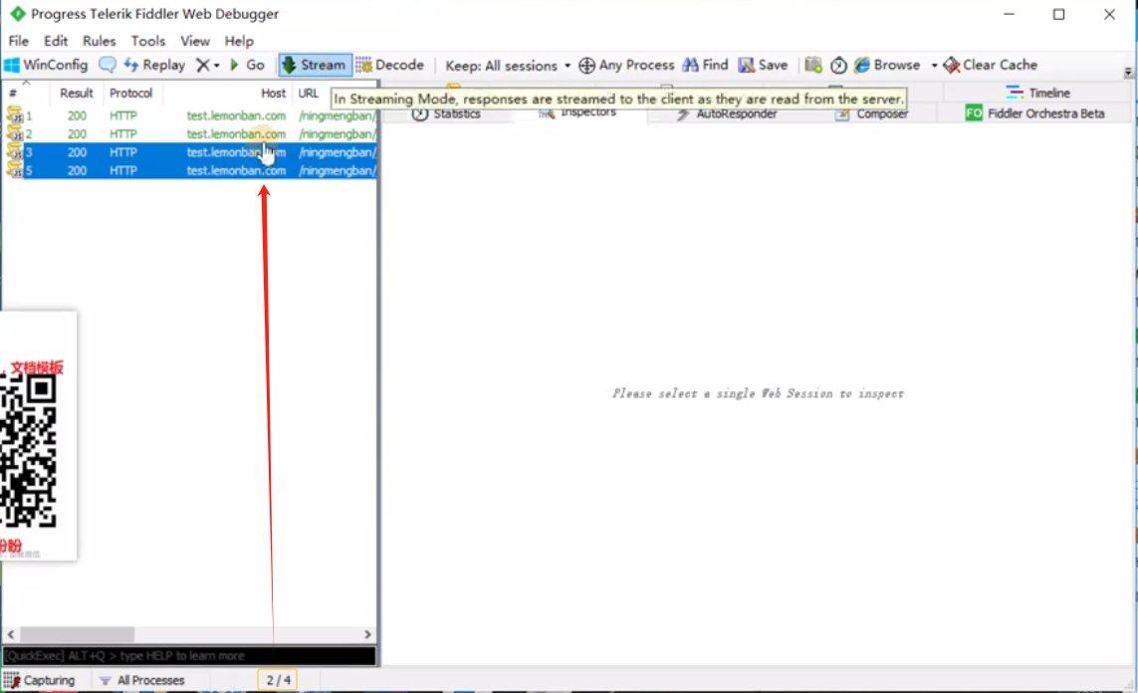This screenshot has width=1138, height=693.
Task: Click left arrow of session list scrollbar
Action: [x=10, y=634]
